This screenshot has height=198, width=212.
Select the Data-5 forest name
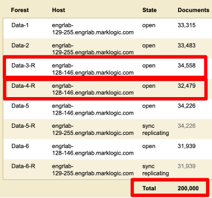[x=20, y=106]
